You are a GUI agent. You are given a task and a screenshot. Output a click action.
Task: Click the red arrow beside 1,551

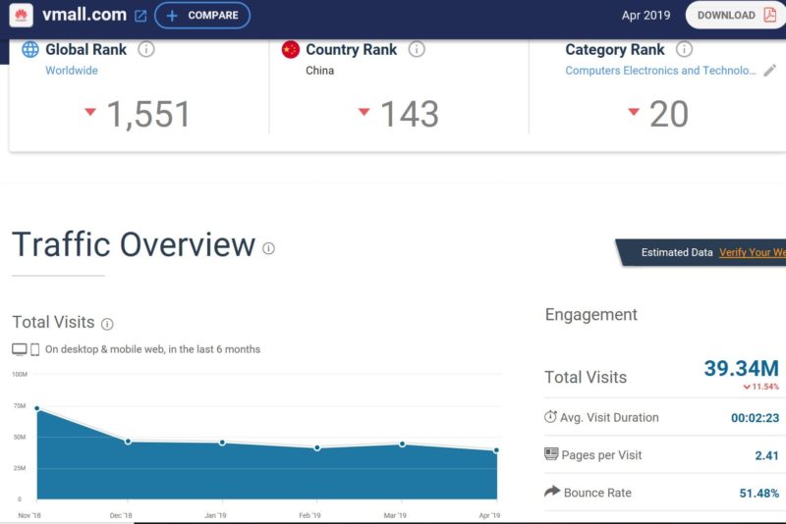pos(90,112)
